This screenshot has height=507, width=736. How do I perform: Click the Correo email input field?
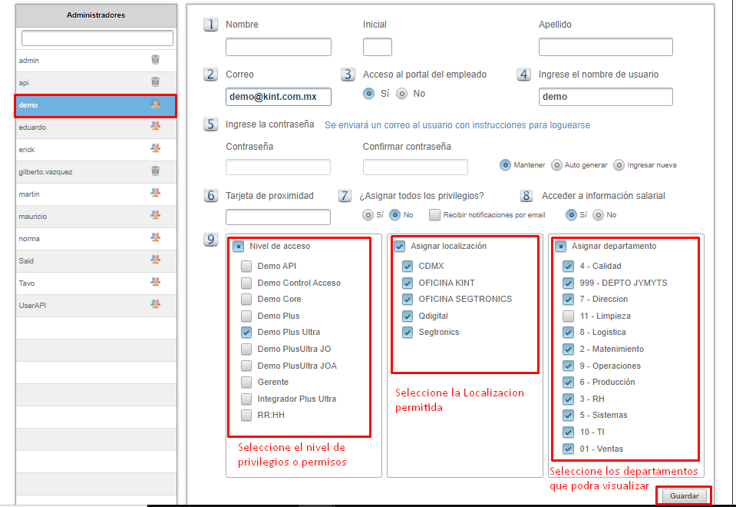pyautogui.click(x=279, y=97)
